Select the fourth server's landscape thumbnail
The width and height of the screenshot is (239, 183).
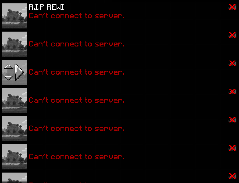click(x=14, y=101)
